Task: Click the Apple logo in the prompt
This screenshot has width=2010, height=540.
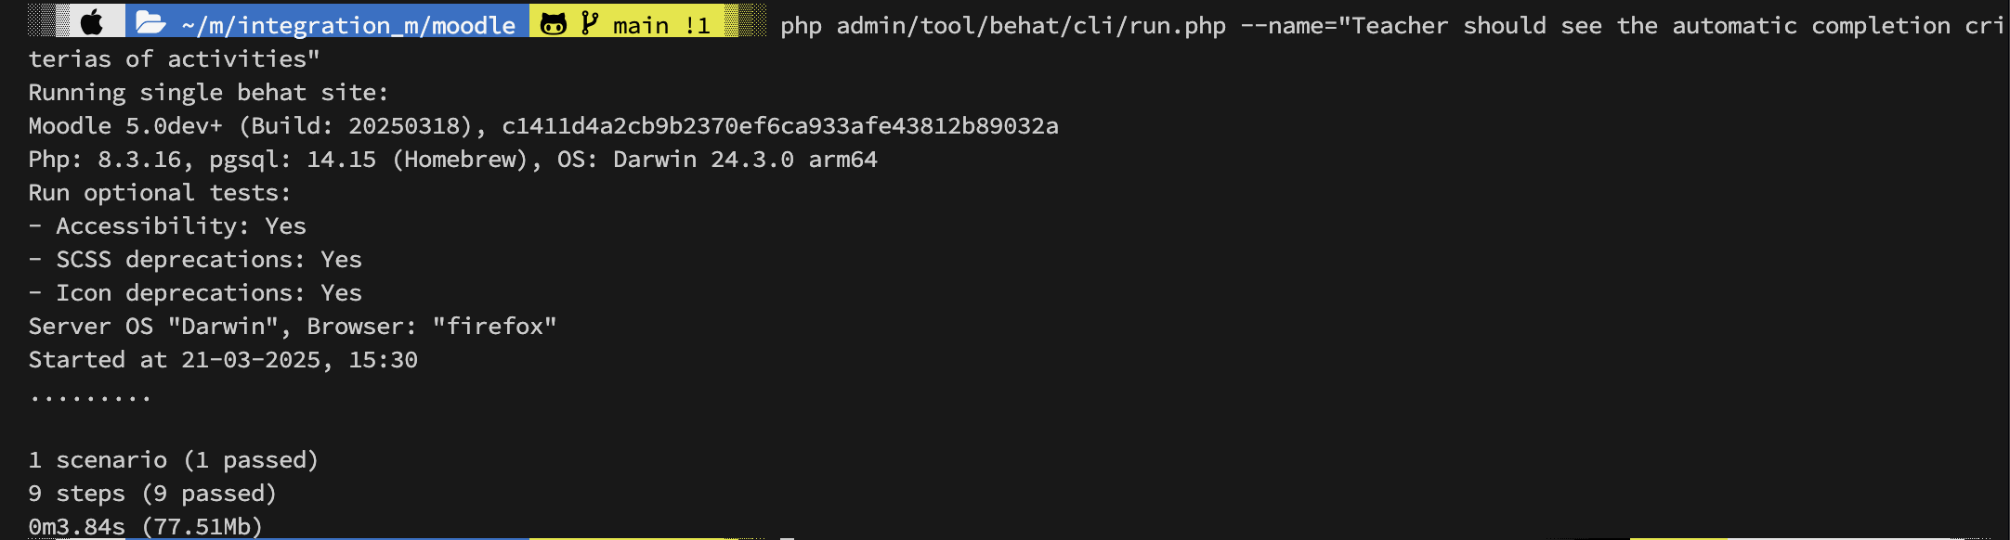Action: [92, 23]
